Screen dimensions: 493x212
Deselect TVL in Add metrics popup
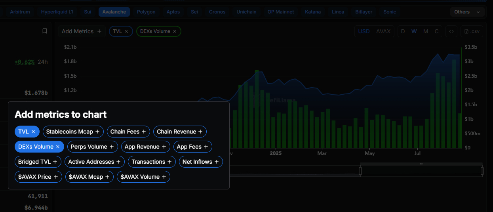point(27,132)
